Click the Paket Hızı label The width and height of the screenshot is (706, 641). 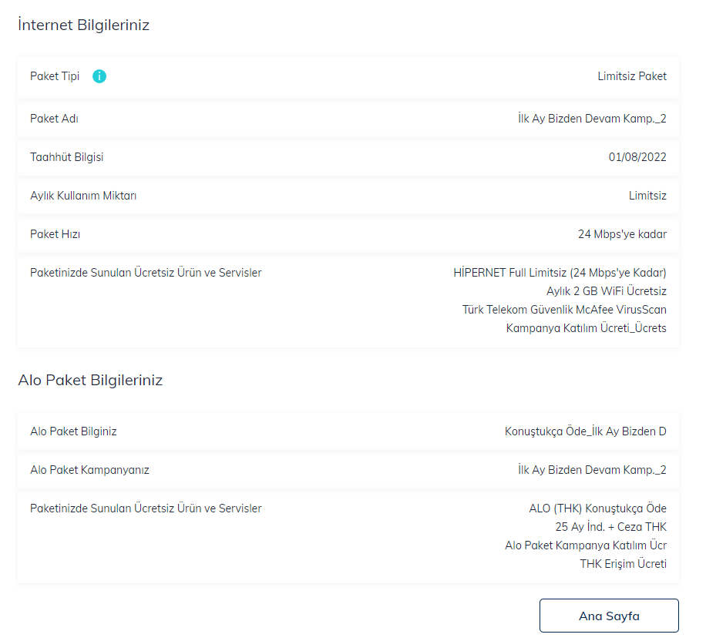click(55, 234)
